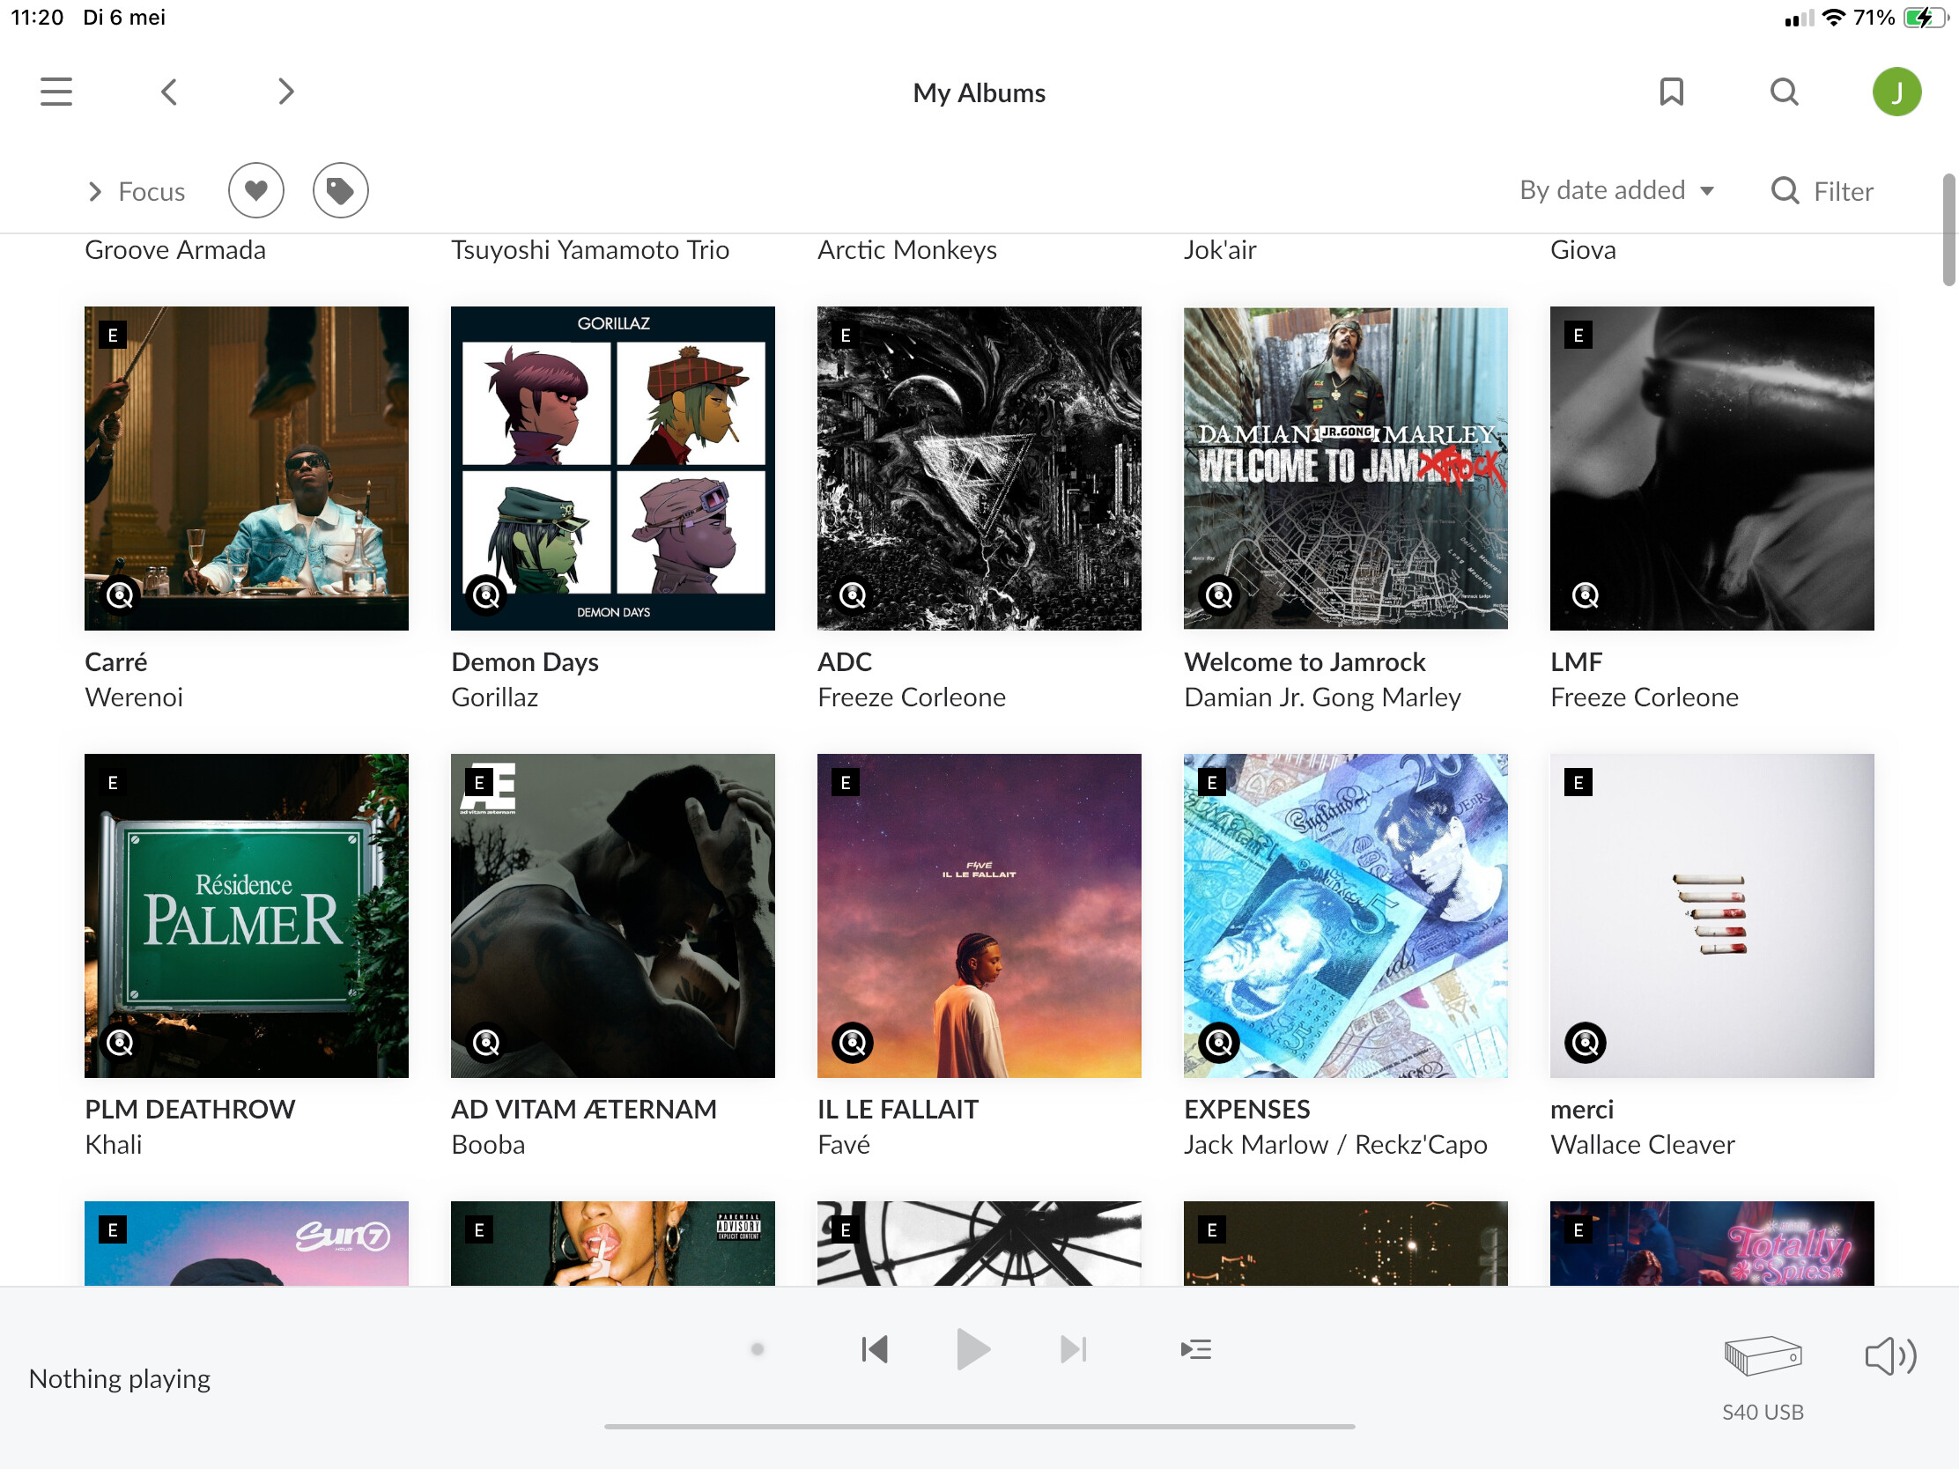The height and width of the screenshot is (1469, 1959).
Task: Go back with the left arrow
Action: [169, 92]
